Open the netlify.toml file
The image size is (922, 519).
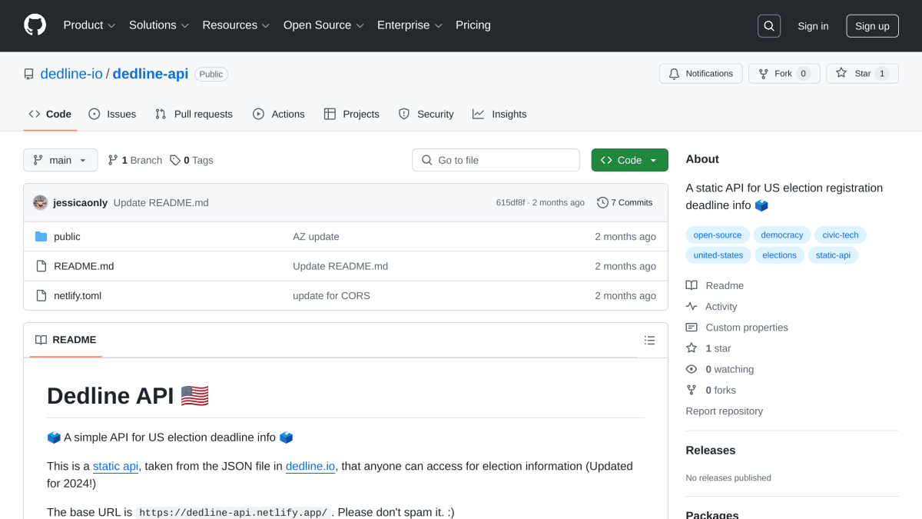[x=78, y=295]
